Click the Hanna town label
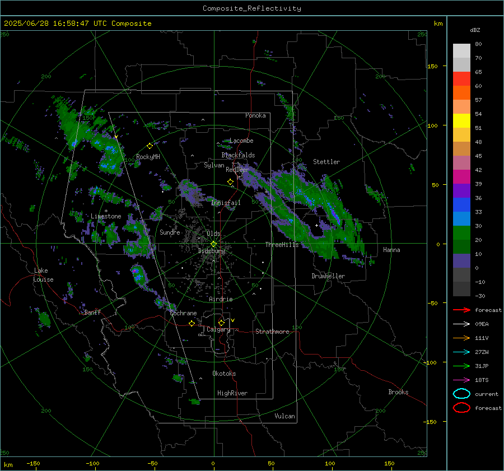 (x=391, y=250)
